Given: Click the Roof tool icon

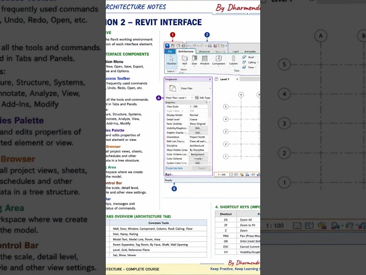Looking at the screenshot, I should pyautogui.click(x=244, y=57).
